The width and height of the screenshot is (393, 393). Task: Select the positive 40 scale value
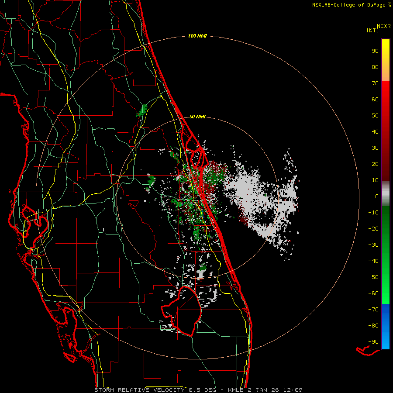[x=375, y=132]
